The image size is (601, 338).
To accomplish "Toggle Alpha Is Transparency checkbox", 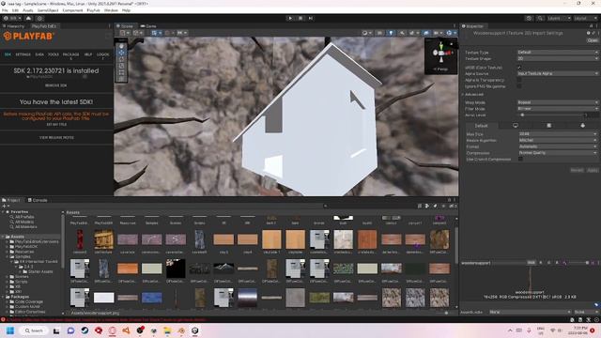I will pos(519,80).
